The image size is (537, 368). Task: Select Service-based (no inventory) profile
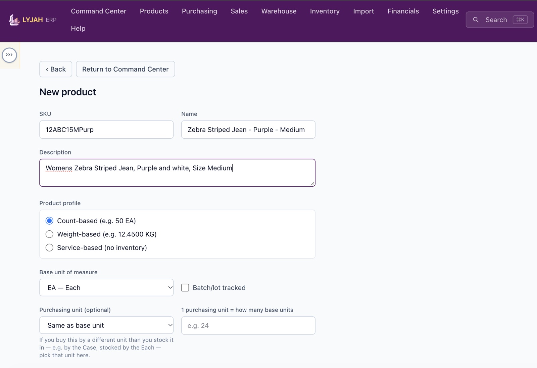[x=49, y=247]
